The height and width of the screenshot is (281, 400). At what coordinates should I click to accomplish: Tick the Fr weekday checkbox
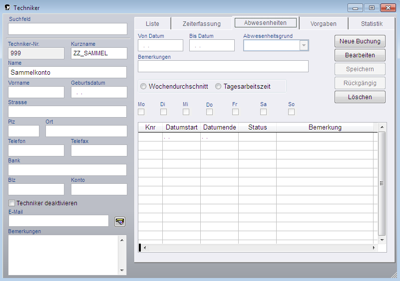pos(236,112)
